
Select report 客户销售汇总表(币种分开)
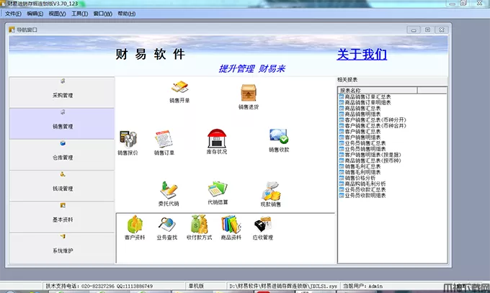click(373, 120)
